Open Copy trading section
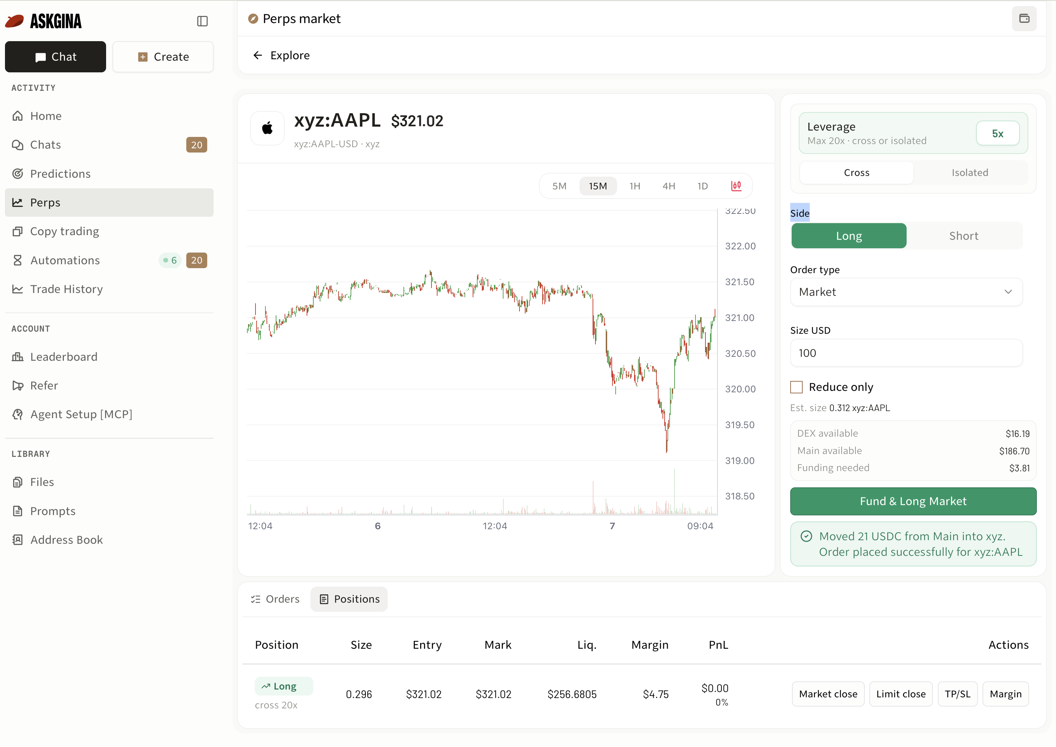This screenshot has width=1056, height=747. [x=109, y=231]
